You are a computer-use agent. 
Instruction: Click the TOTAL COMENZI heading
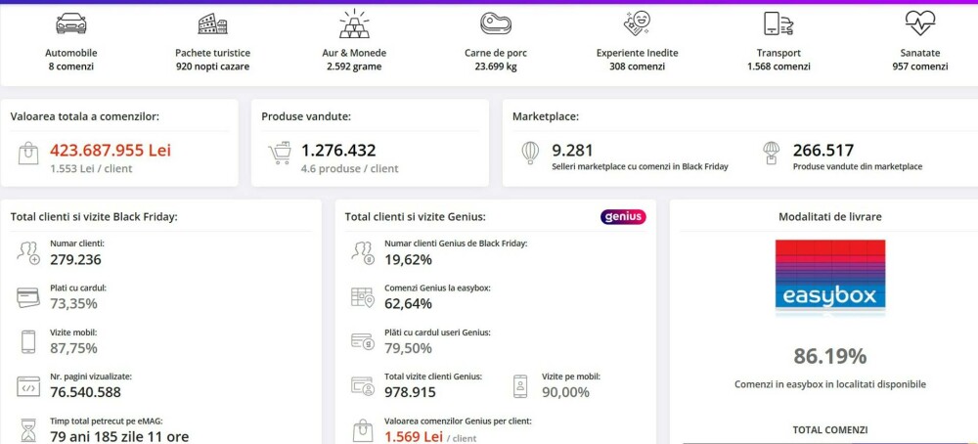tap(829, 429)
